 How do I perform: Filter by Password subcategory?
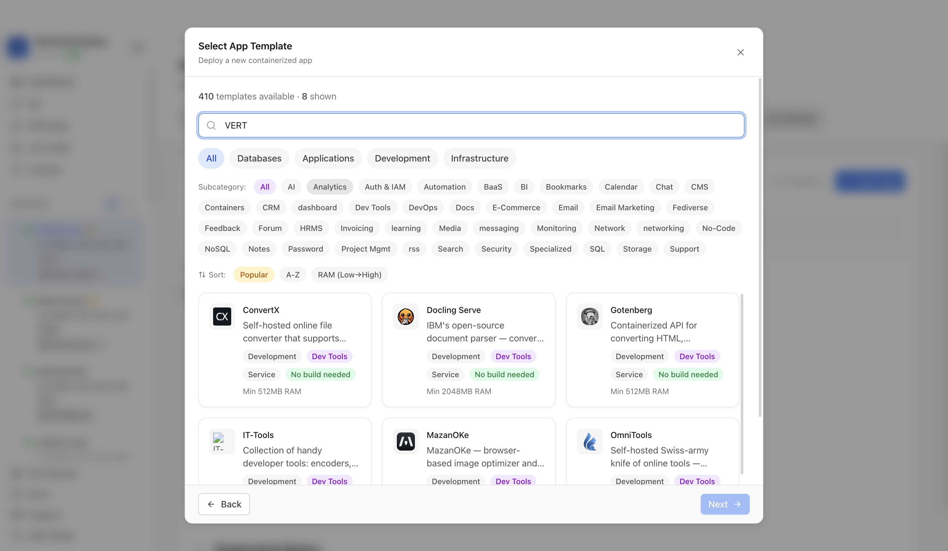[x=305, y=249]
